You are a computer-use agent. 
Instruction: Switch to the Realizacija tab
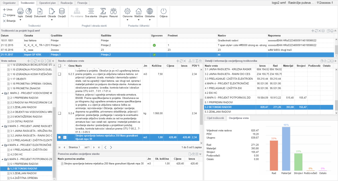point(66,3)
